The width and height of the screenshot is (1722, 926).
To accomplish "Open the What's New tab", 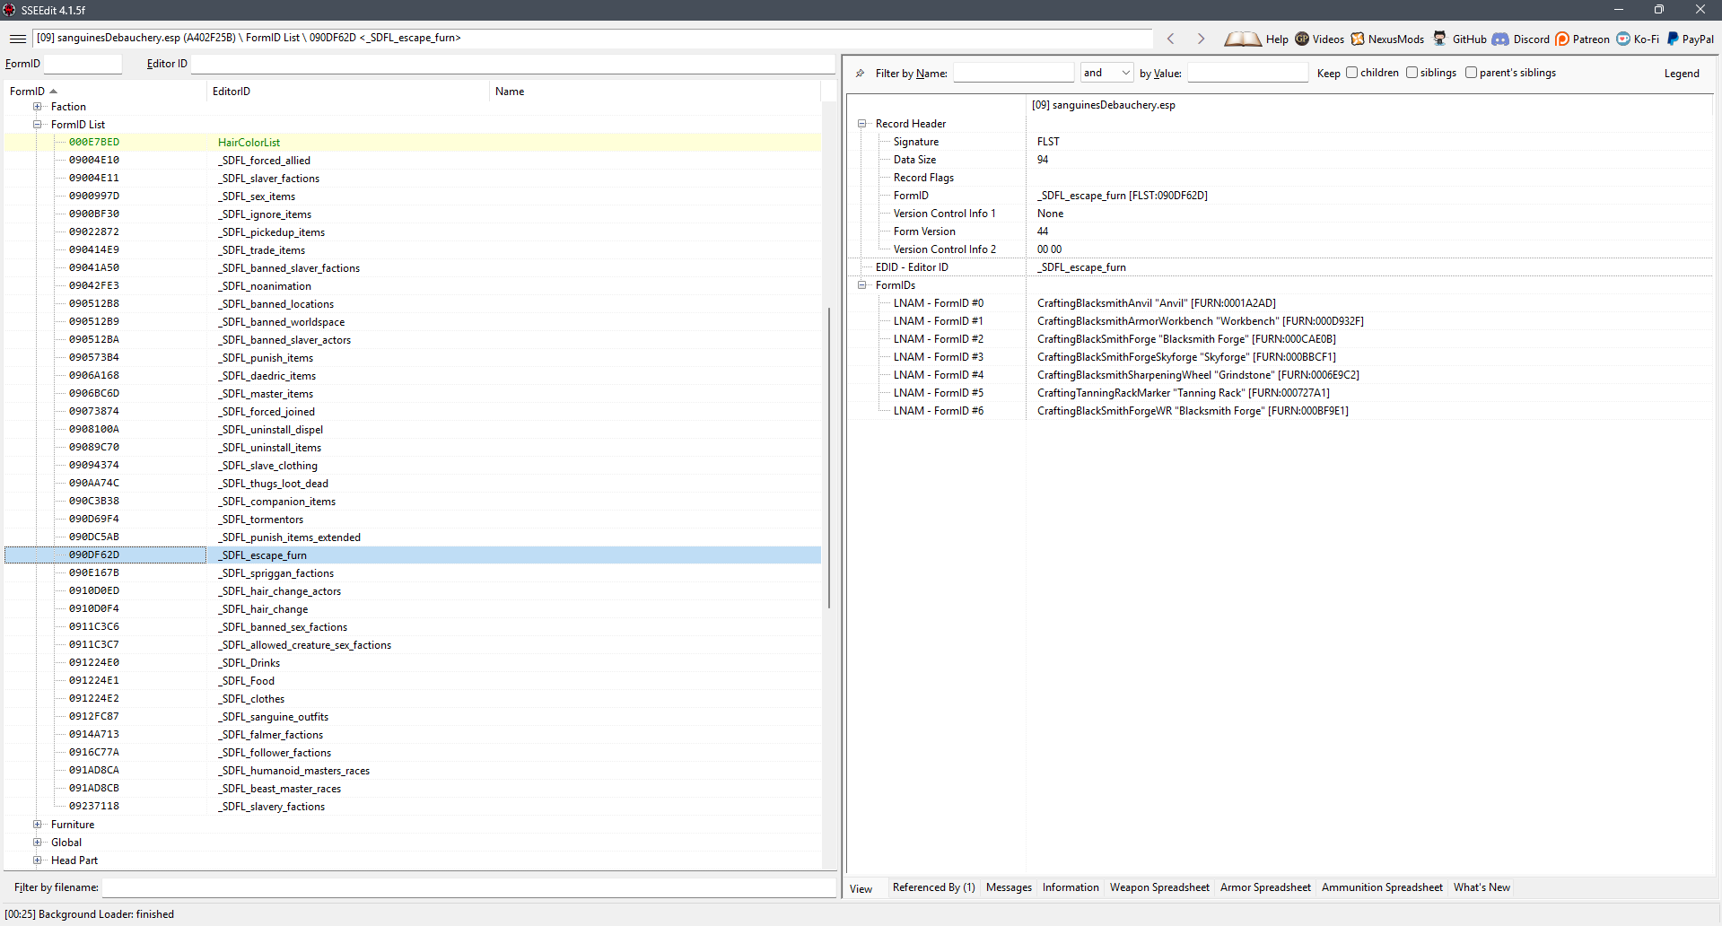I will tap(1482, 887).
